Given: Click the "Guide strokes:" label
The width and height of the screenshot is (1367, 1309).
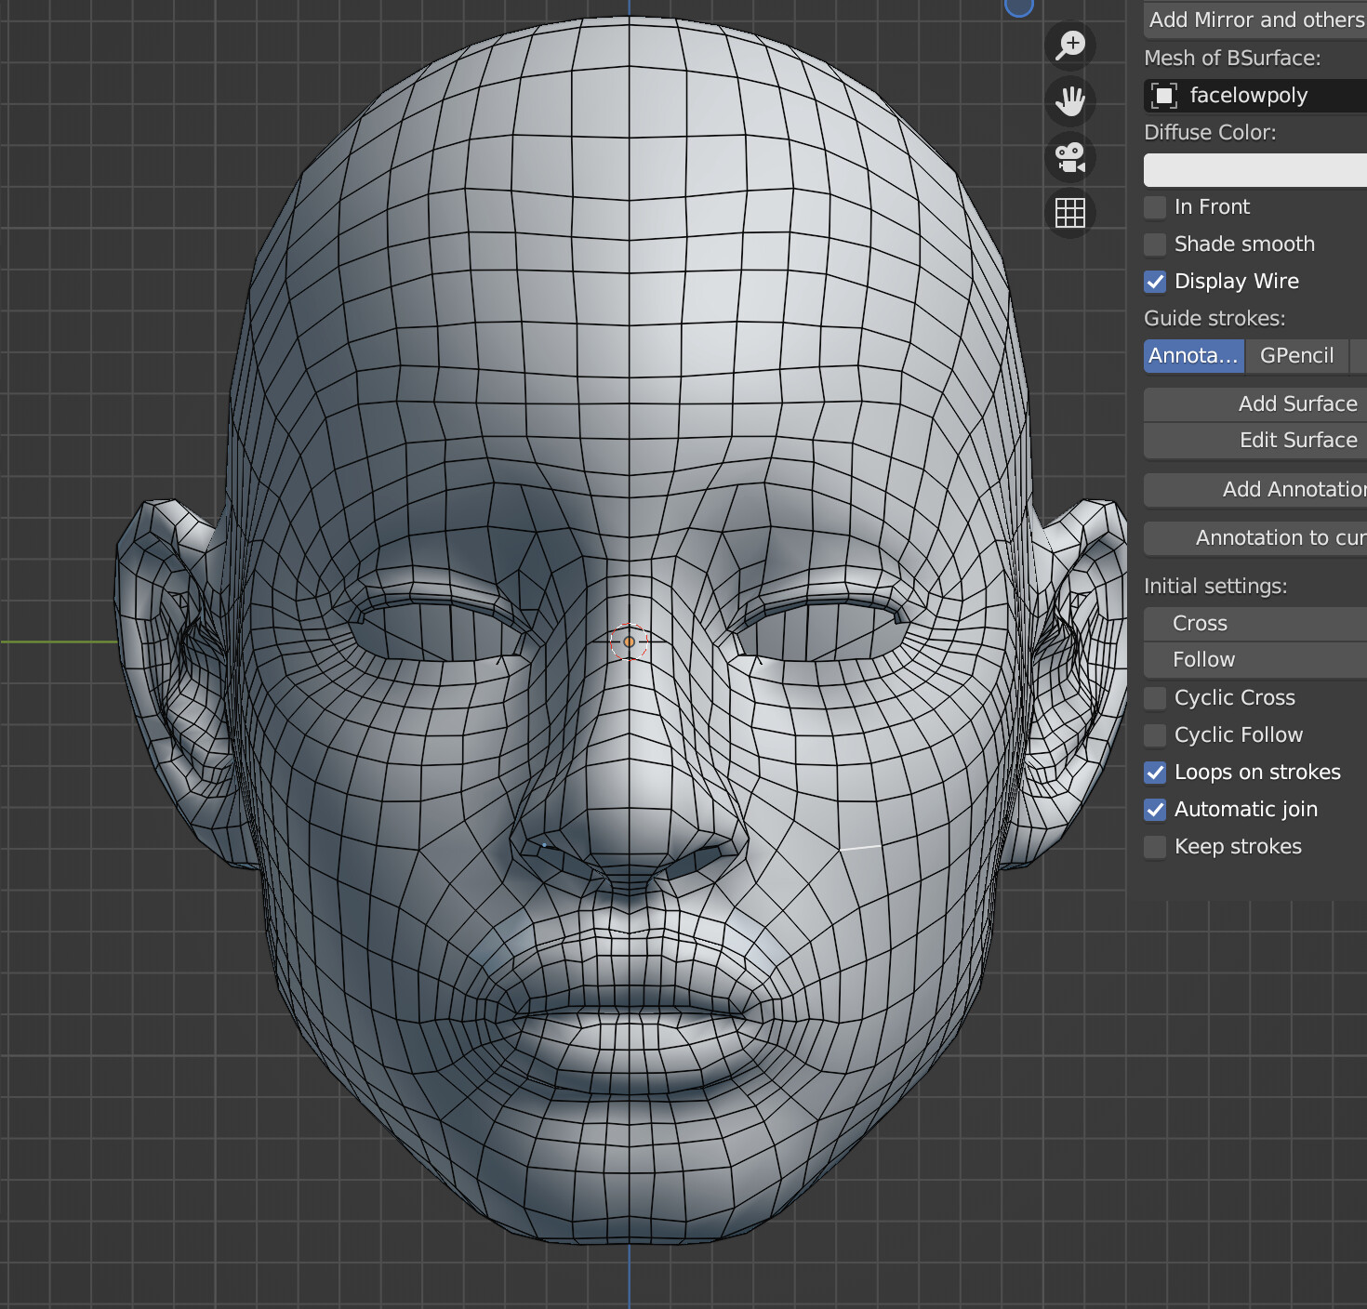Looking at the screenshot, I should tap(1214, 319).
